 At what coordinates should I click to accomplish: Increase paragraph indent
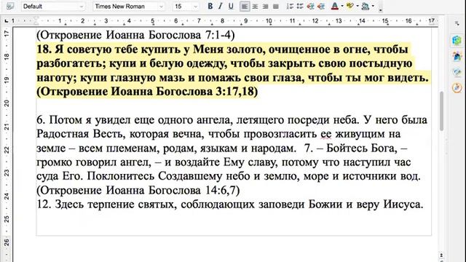tap(321, 7)
